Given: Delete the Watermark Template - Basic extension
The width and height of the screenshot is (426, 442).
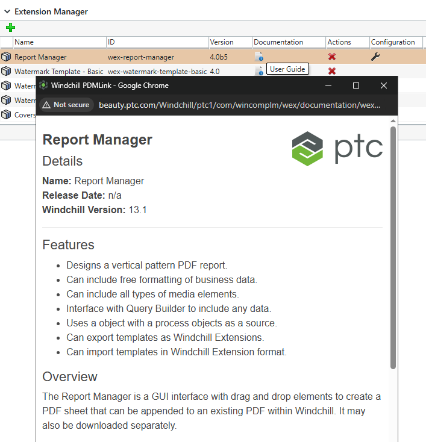Looking at the screenshot, I should (x=331, y=71).
